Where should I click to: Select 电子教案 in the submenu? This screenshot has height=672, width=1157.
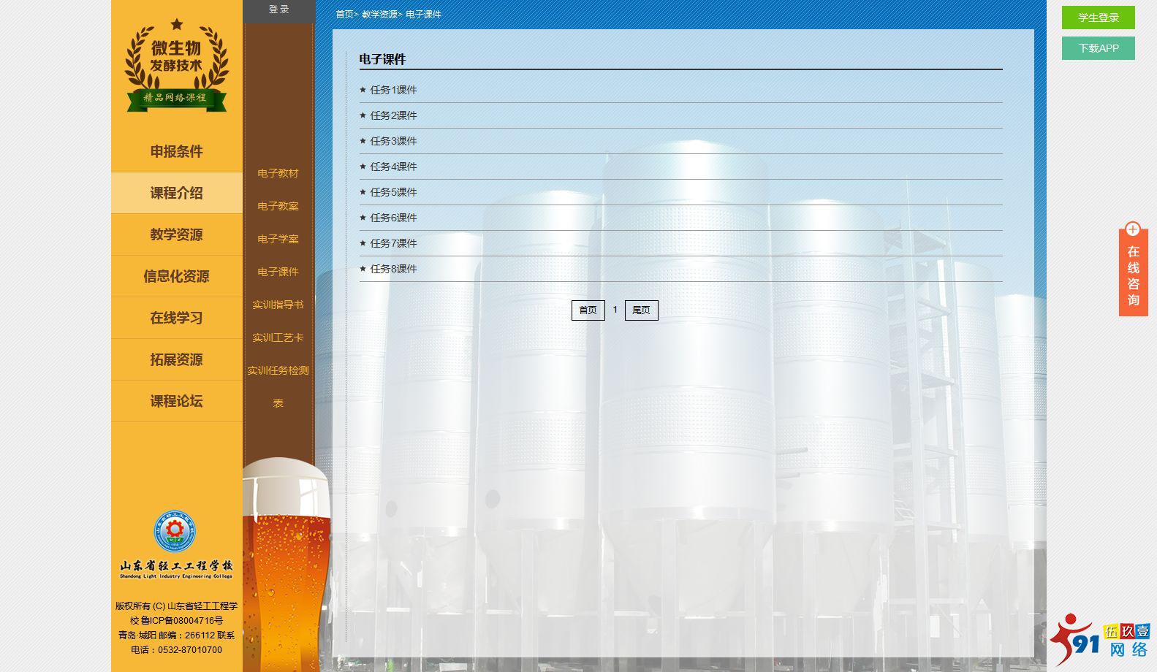pos(278,206)
